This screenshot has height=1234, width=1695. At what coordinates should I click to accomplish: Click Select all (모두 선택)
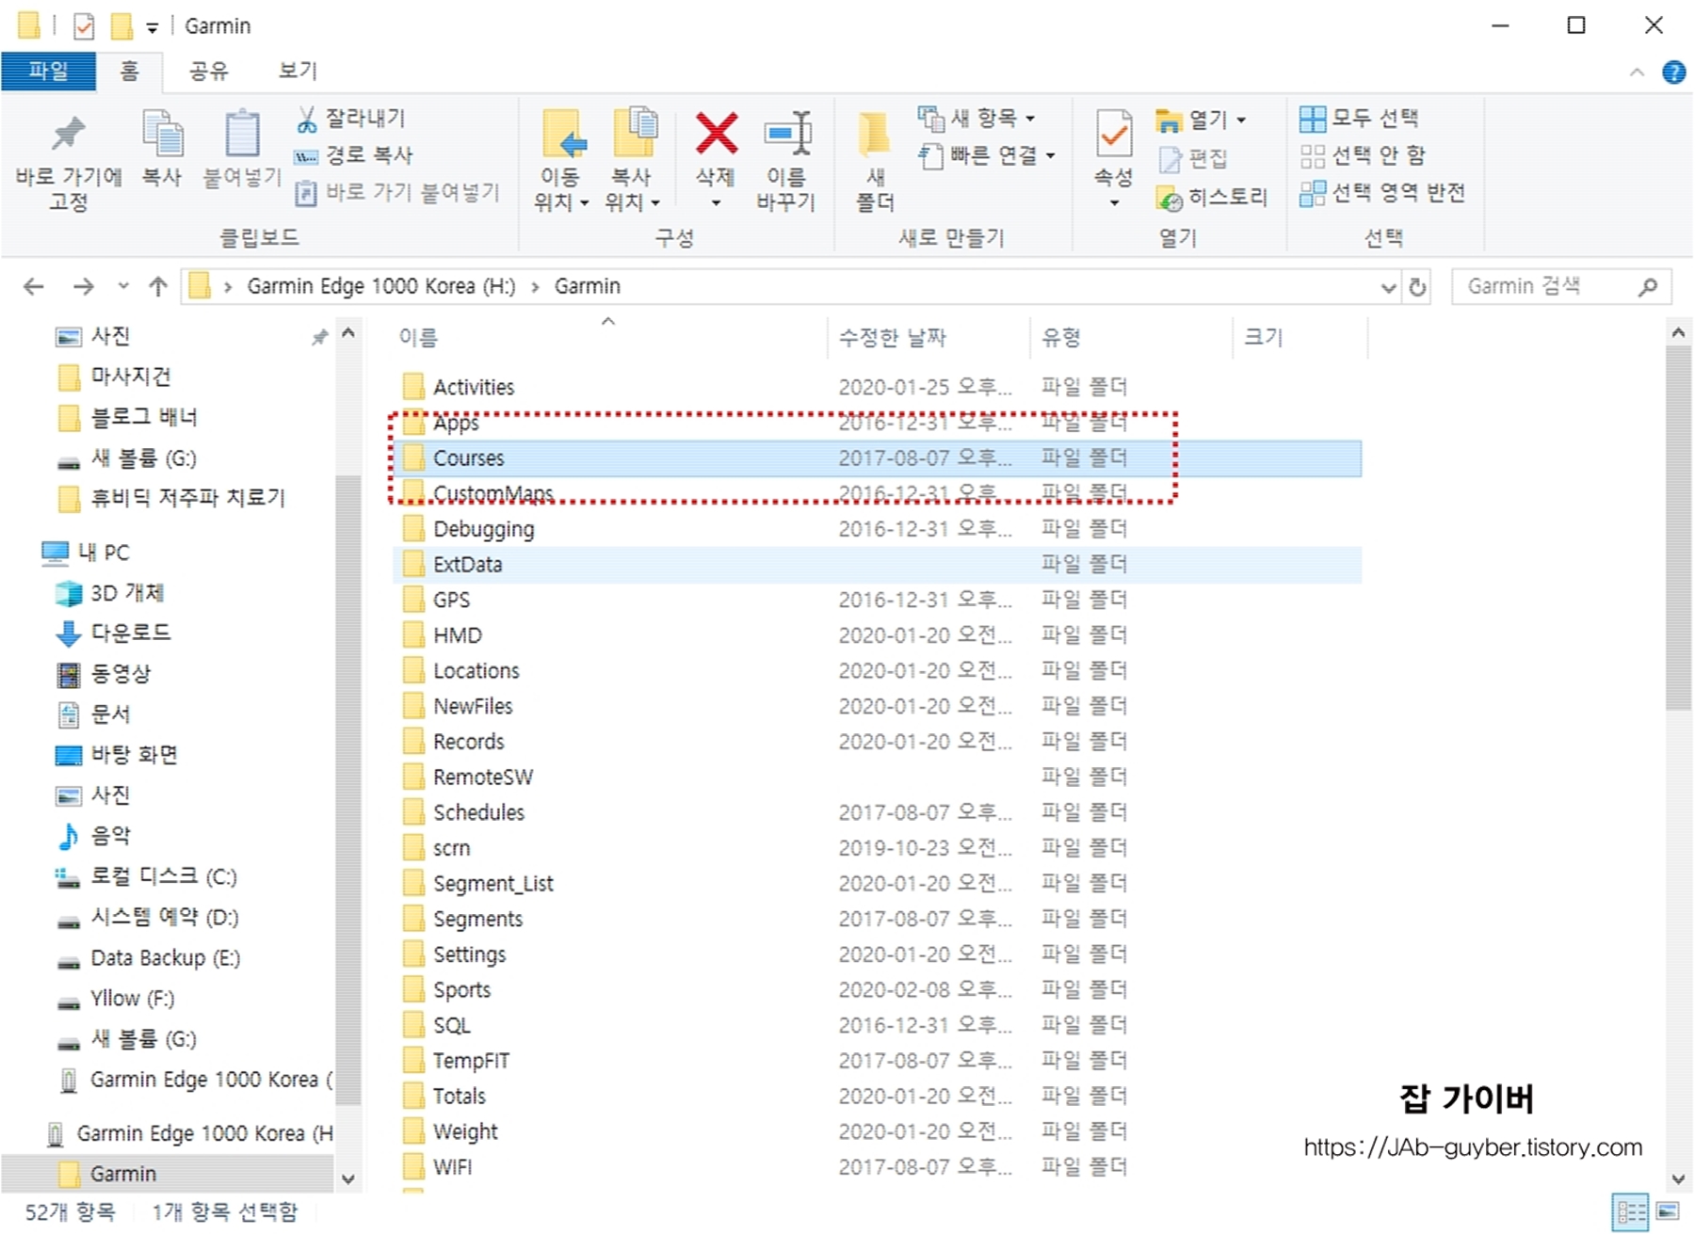[1359, 119]
